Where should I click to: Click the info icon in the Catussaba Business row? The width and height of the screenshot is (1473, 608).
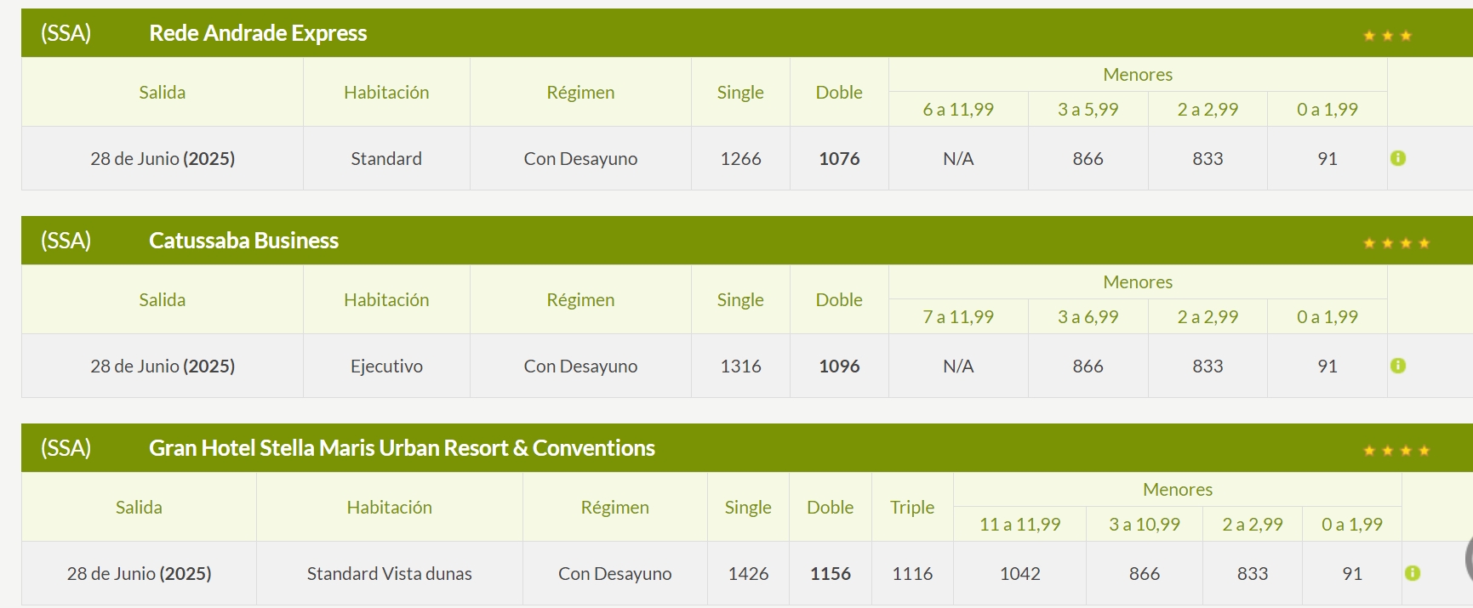1397,366
